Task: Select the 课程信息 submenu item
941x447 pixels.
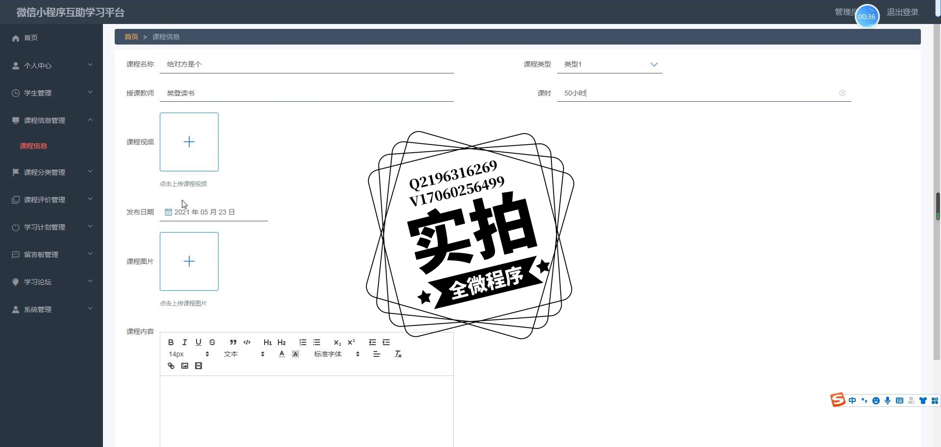Action: tap(33, 146)
